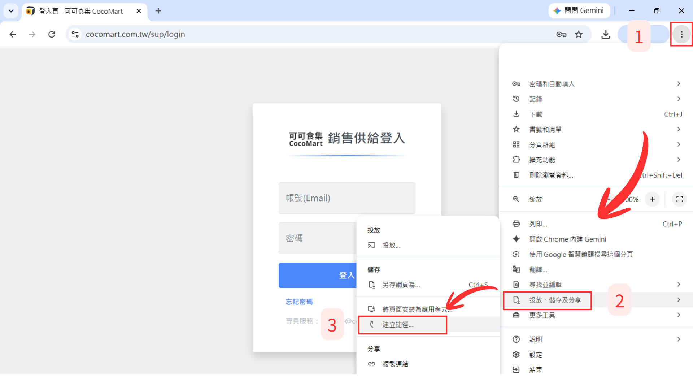Select Save page as option
693x390 pixels.
click(x=428, y=285)
